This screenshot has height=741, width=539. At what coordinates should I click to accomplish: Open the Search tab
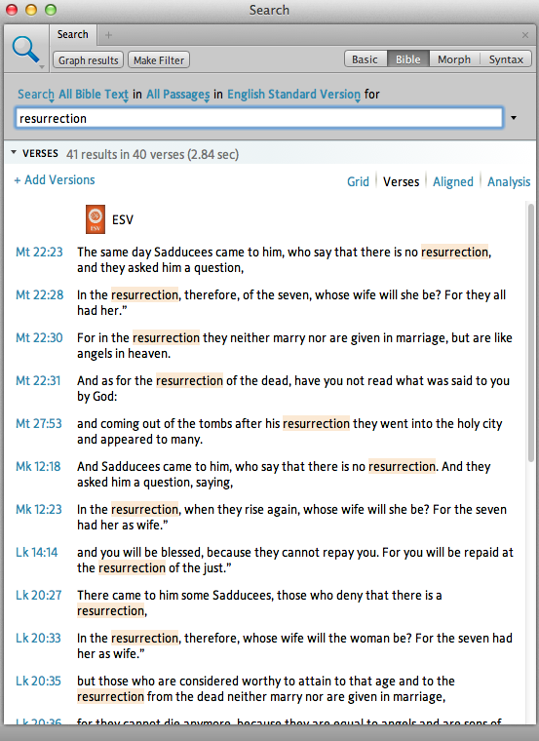73,34
